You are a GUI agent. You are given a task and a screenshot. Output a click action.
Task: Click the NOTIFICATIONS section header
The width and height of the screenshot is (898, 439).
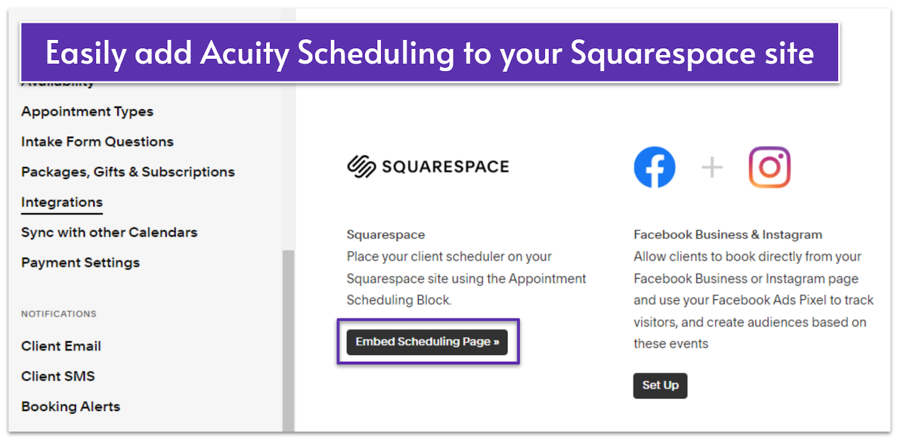(59, 314)
